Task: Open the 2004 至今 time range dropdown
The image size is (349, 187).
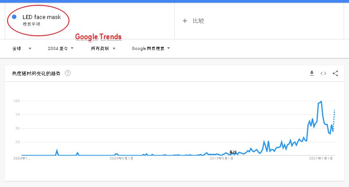Action: (61, 48)
